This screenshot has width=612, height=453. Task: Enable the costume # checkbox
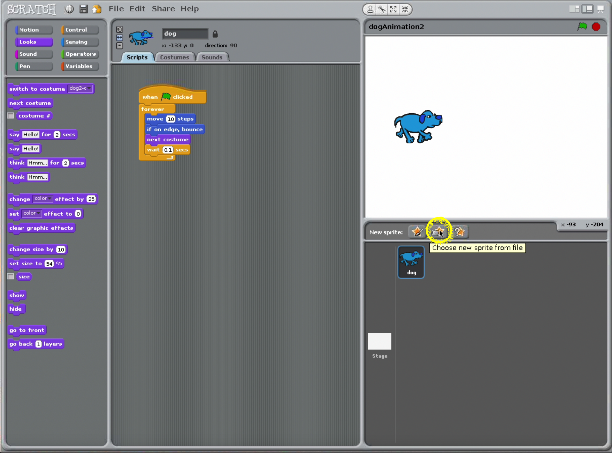pos(11,116)
